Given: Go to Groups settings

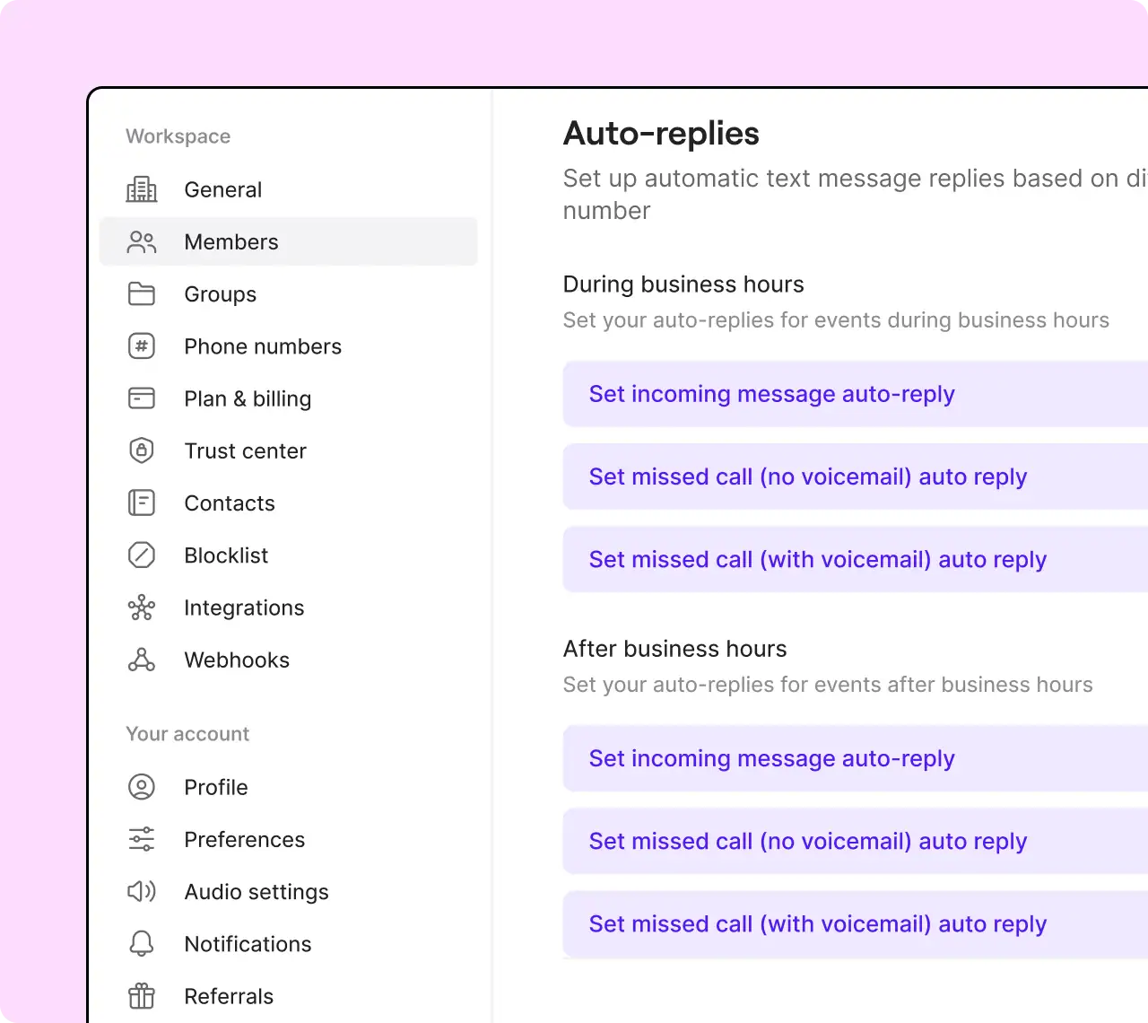Looking at the screenshot, I should point(288,294).
